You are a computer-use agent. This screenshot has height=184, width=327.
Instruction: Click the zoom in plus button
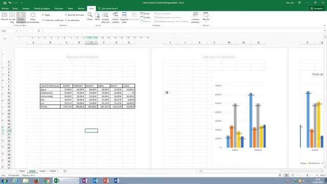pyautogui.click(x=317, y=175)
